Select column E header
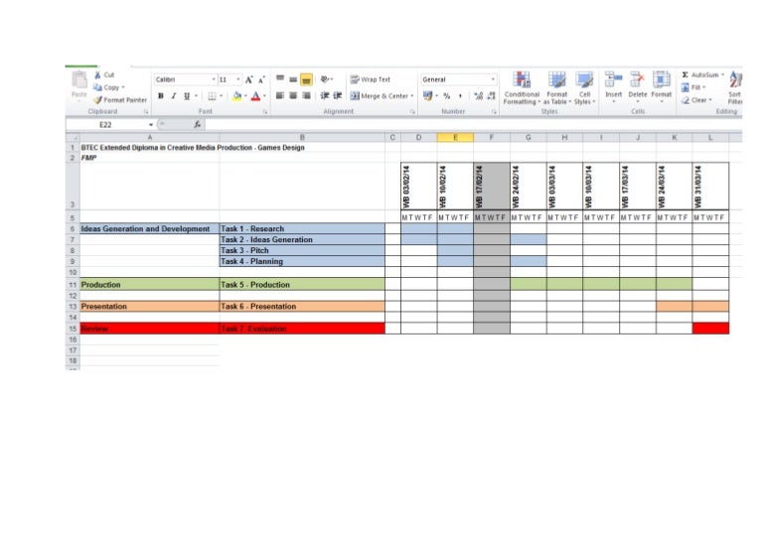This screenshot has width=763, height=540. pos(455,138)
